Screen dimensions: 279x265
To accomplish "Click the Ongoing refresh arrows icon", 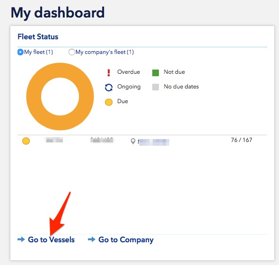I will click(x=109, y=88).
